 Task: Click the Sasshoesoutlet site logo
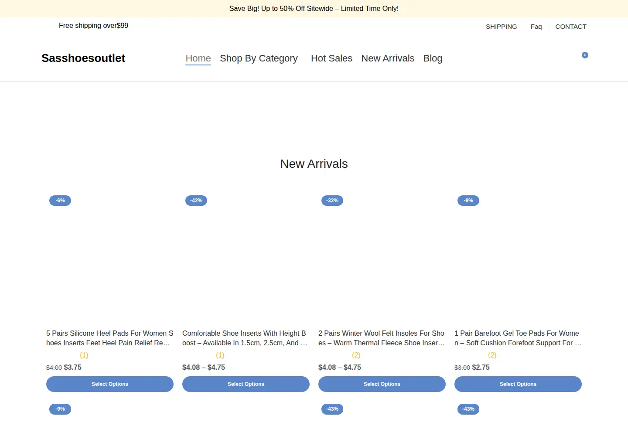[83, 58]
